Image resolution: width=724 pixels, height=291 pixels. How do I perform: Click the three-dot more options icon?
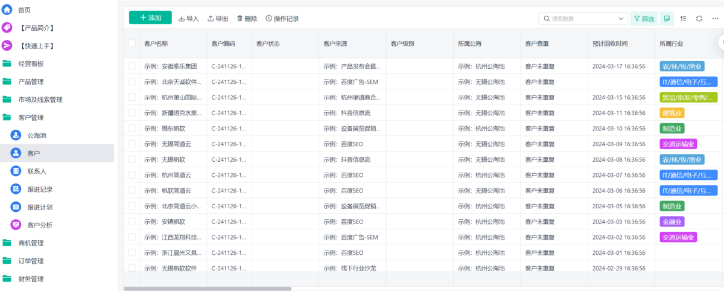714,19
